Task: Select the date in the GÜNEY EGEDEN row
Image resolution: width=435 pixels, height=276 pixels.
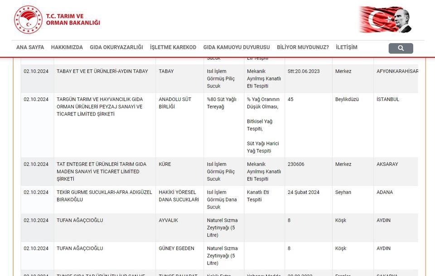Action: [36, 248]
